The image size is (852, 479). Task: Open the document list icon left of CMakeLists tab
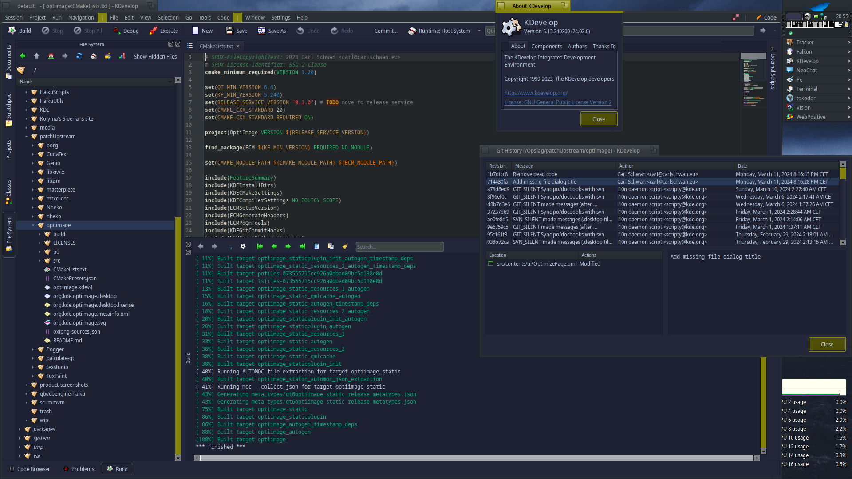[x=190, y=46]
